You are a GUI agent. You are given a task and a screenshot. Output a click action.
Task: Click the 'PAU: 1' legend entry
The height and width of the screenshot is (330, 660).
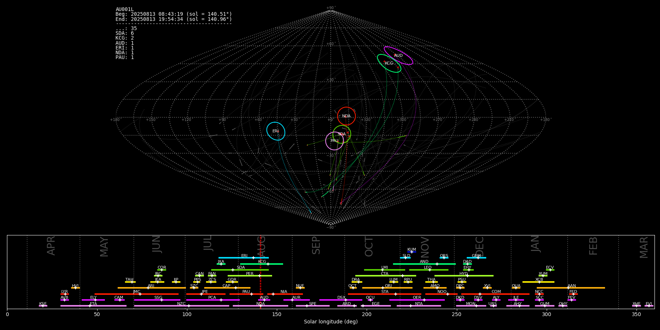[x=125, y=58]
